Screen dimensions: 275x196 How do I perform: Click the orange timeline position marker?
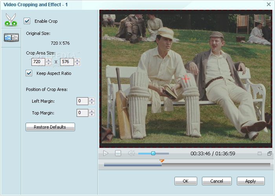click(x=162, y=161)
